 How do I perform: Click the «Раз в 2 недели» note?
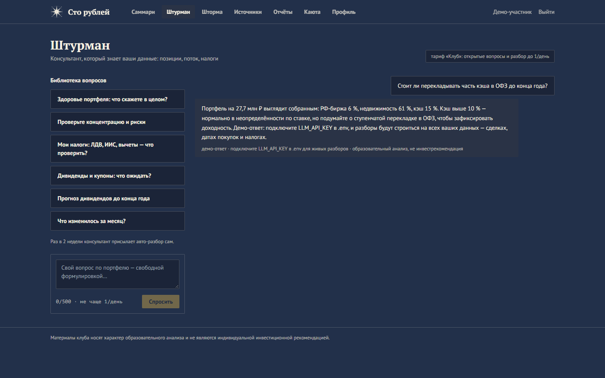112,241
